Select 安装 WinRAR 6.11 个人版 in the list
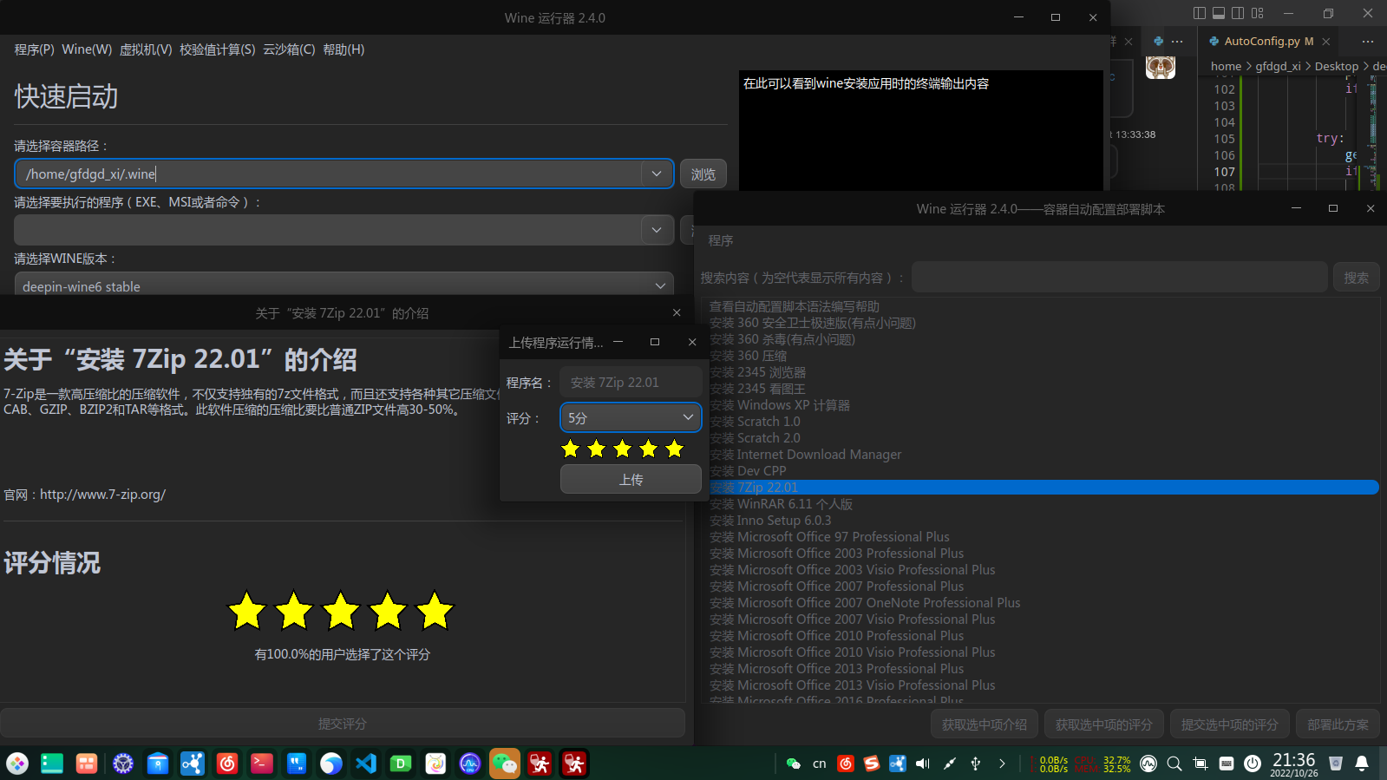Image resolution: width=1387 pixels, height=780 pixels. (x=1044, y=504)
